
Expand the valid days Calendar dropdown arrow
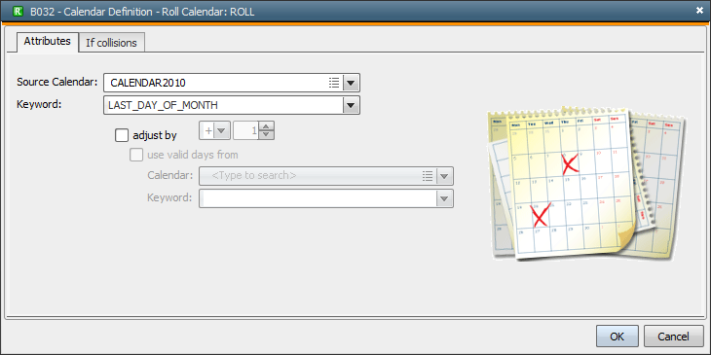[444, 176]
